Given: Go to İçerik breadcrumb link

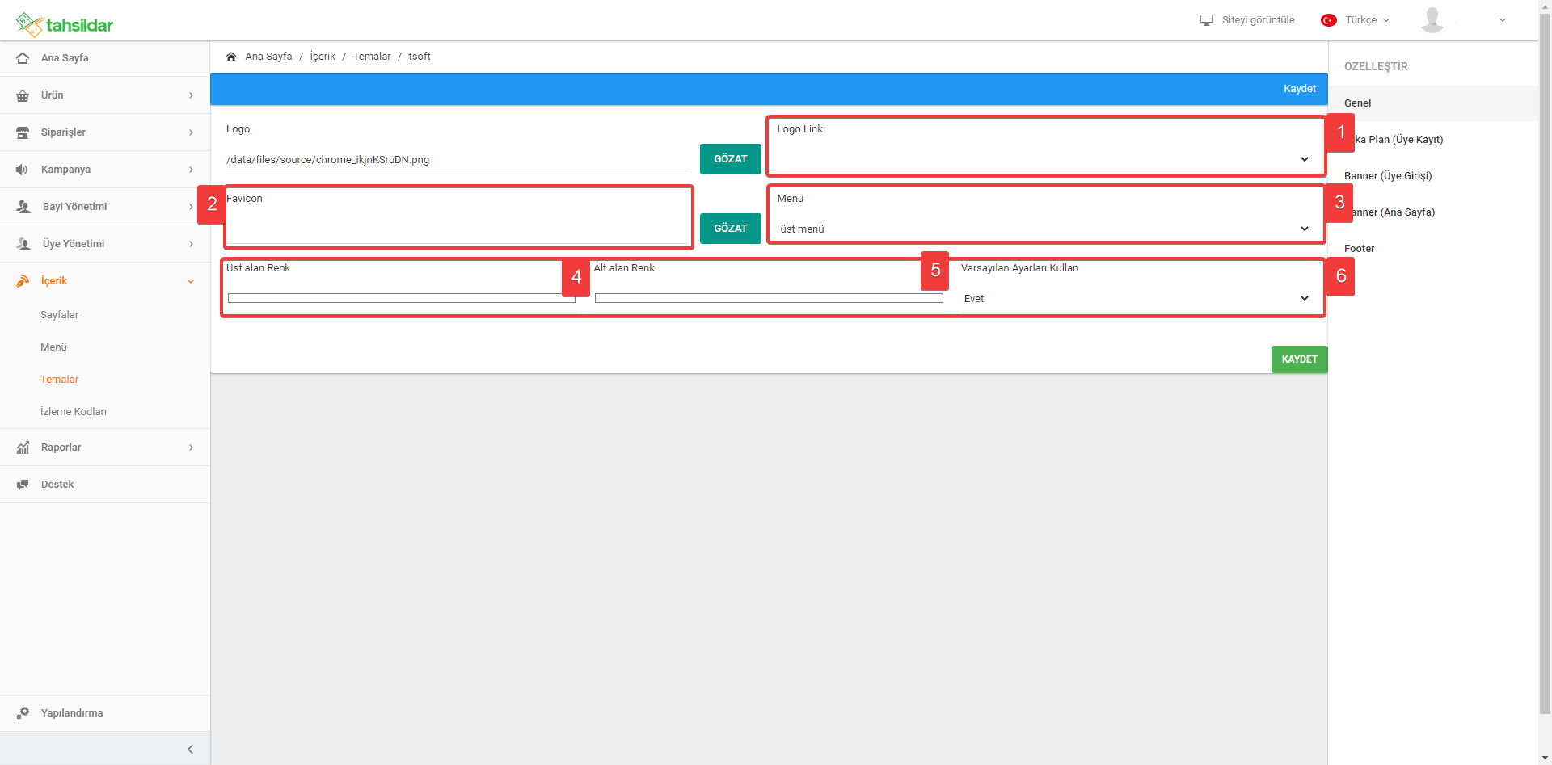Looking at the screenshot, I should point(323,57).
